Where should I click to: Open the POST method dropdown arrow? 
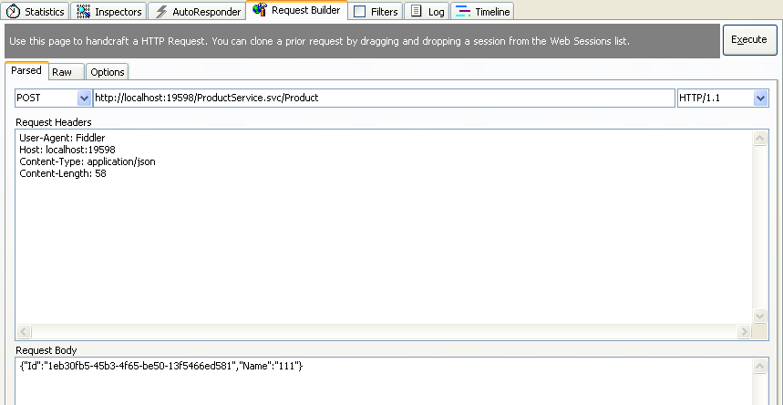pos(84,98)
